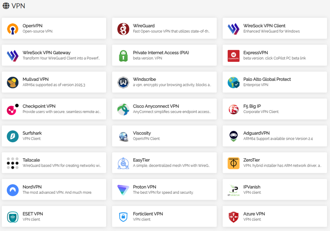The height and width of the screenshot is (231, 330).
Task: Open the ZeroTier title link
Action: [x=251, y=160]
